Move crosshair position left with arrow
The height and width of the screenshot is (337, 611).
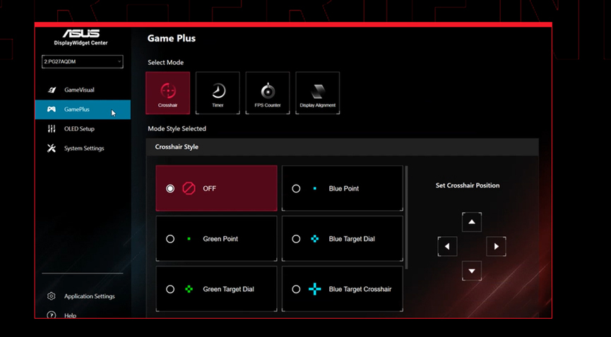(447, 246)
